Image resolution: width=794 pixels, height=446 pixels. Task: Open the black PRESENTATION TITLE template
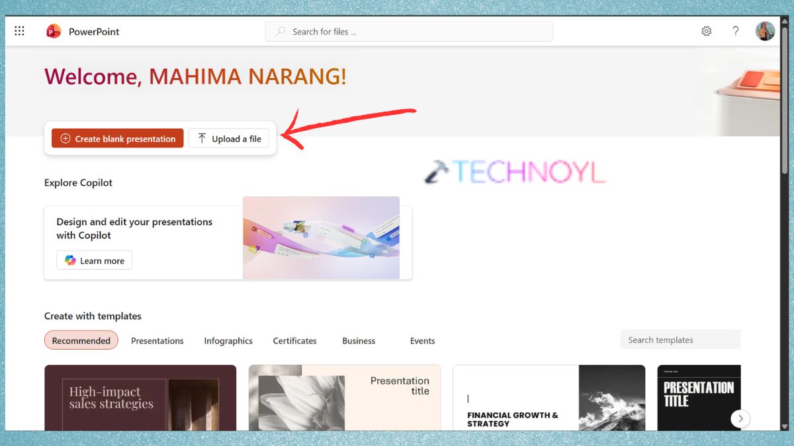(699, 398)
